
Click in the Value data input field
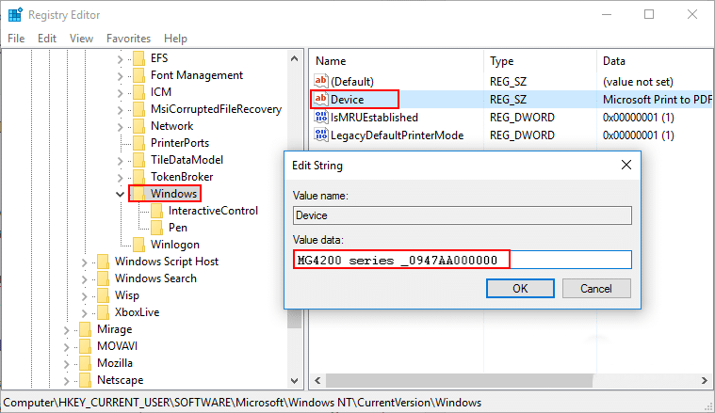(x=463, y=260)
